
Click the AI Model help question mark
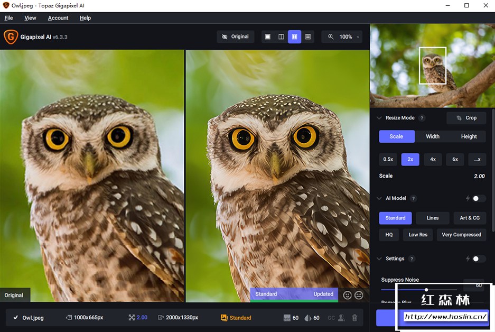pyautogui.click(x=414, y=198)
